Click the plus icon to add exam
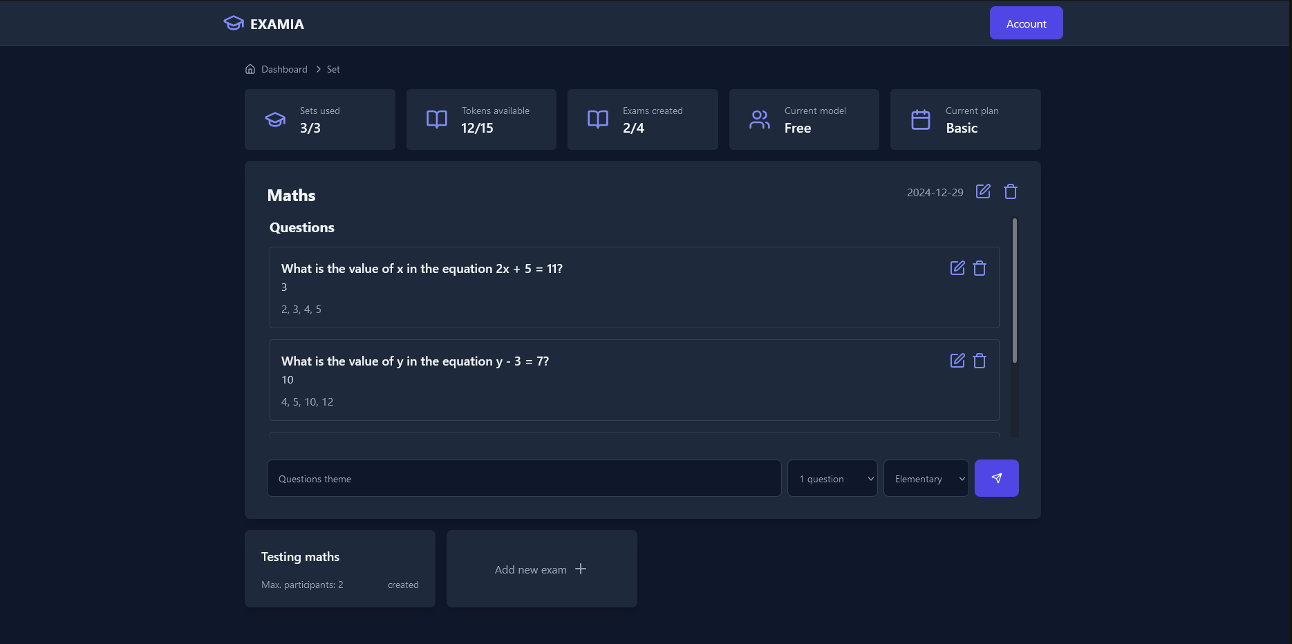This screenshot has width=1292, height=644. click(581, 569)
